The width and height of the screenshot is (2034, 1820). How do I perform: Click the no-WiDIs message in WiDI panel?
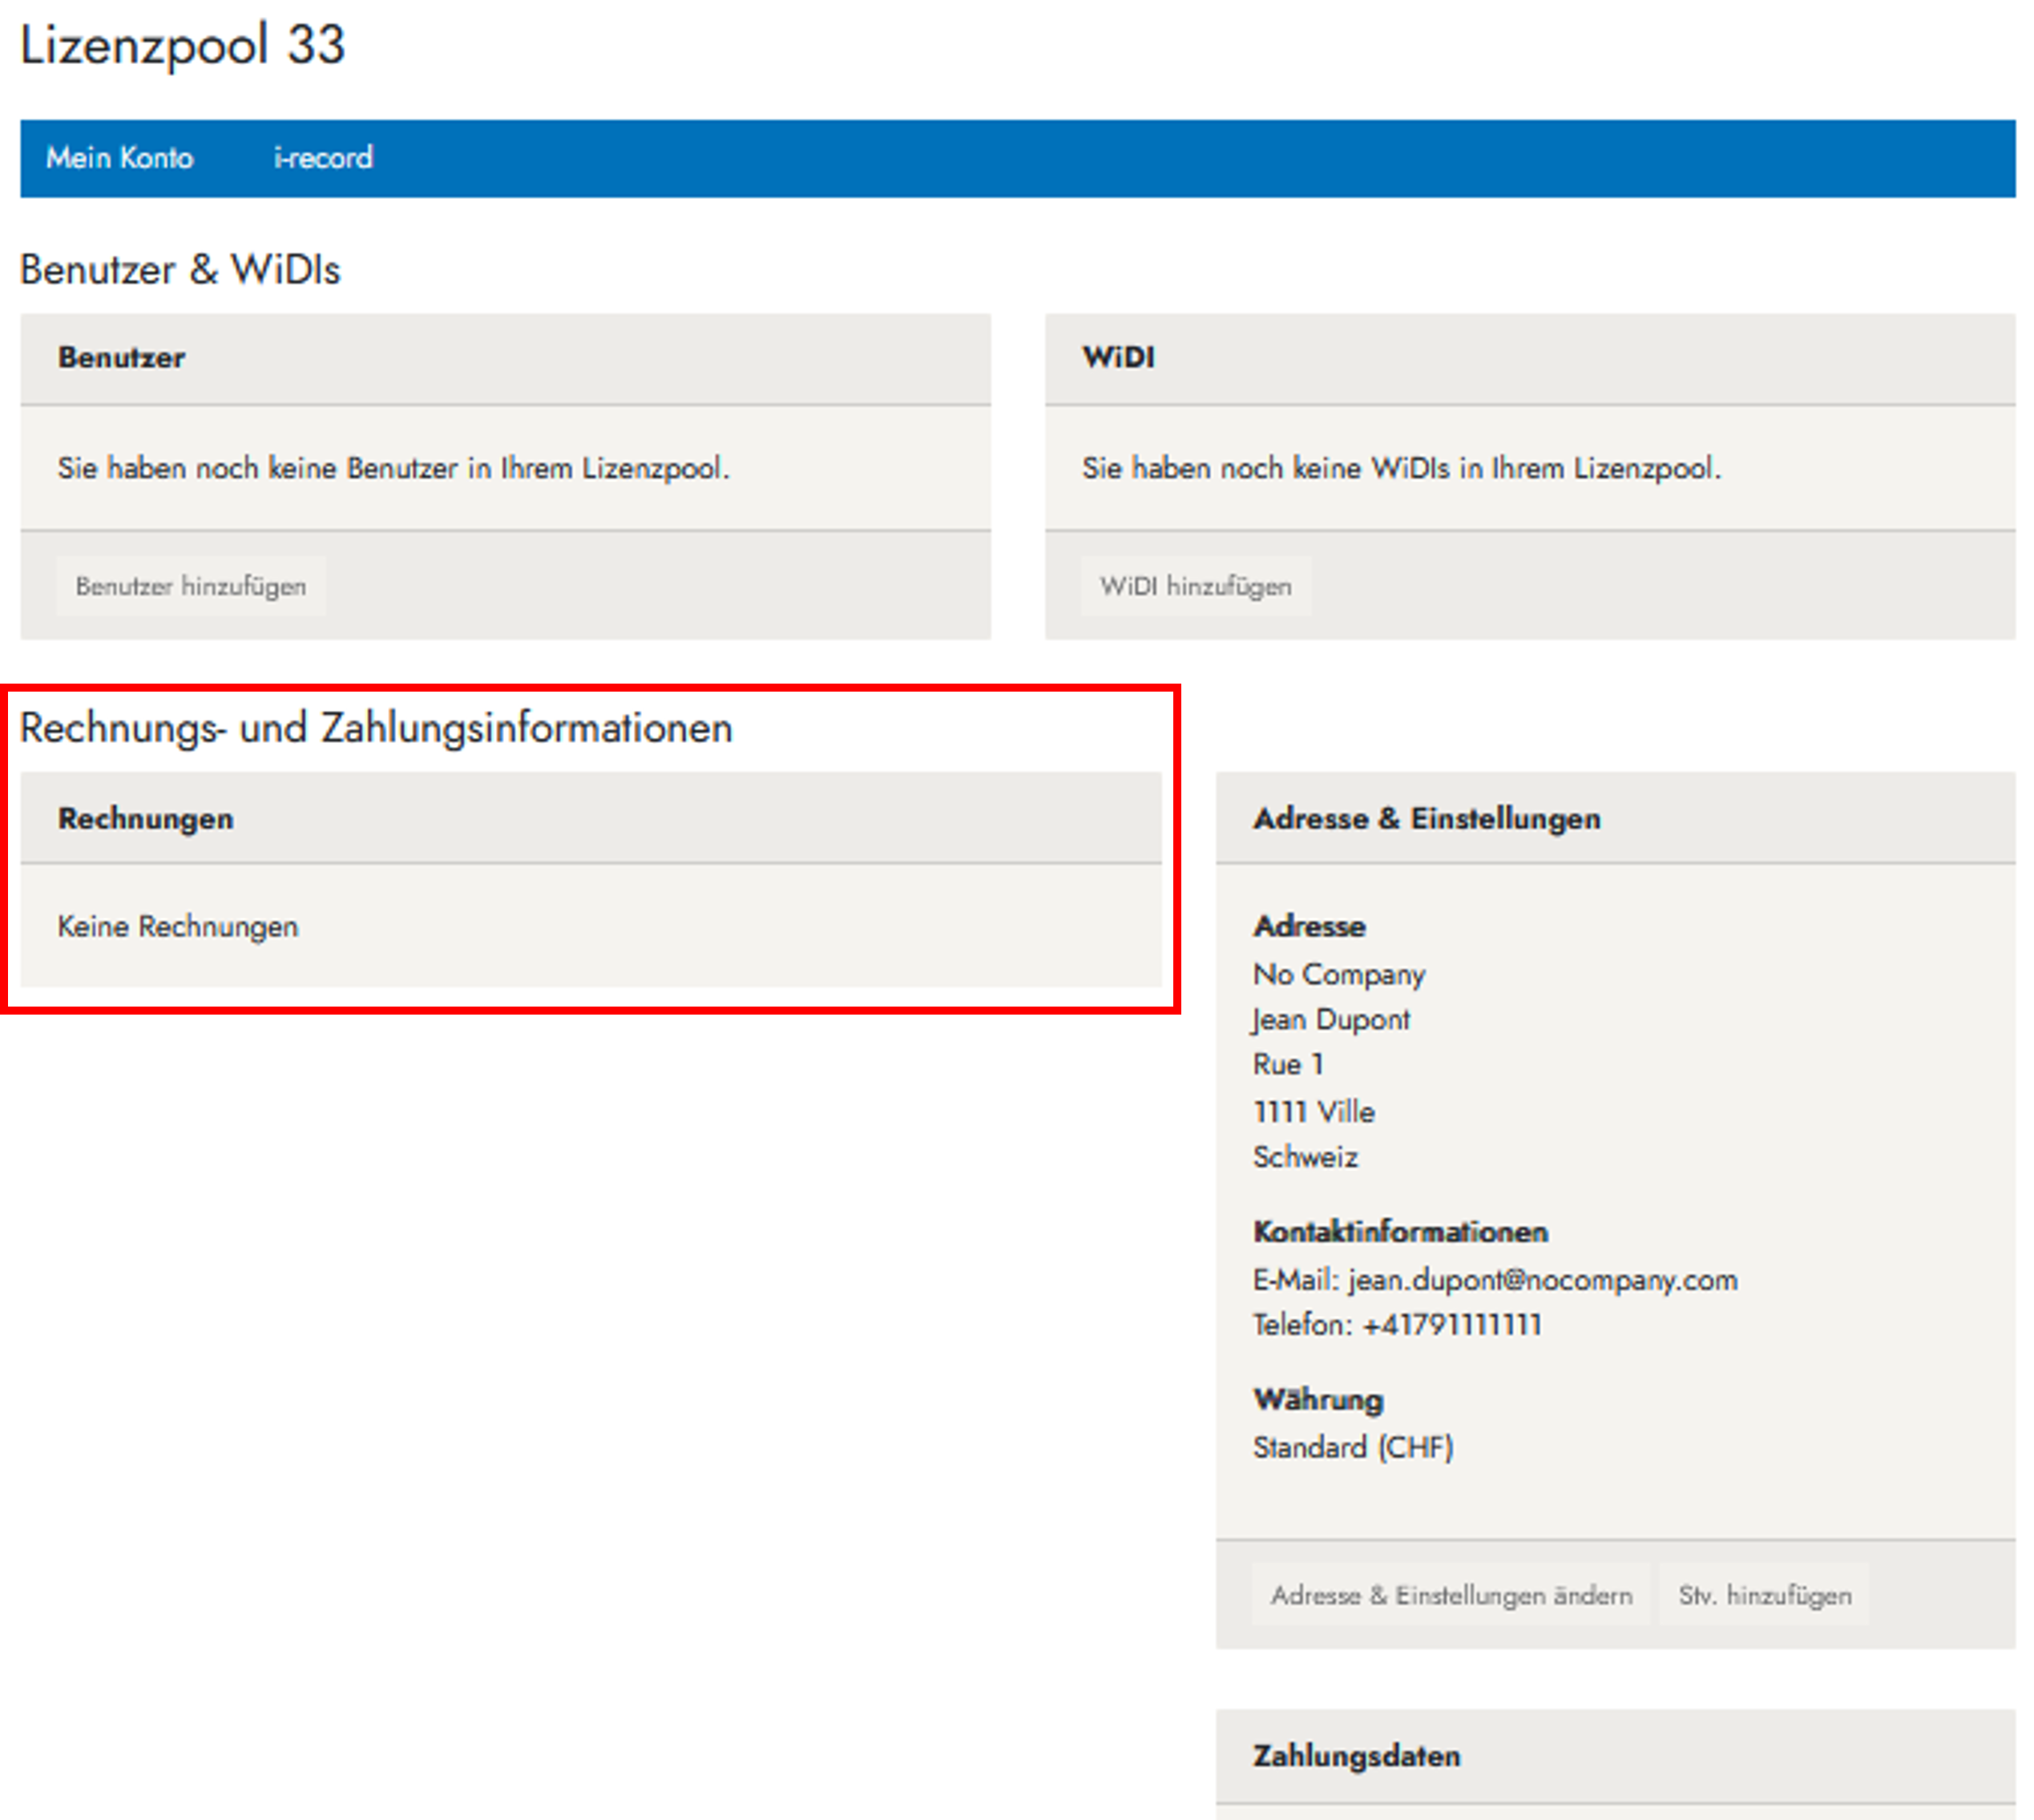tap(1401, 468)
